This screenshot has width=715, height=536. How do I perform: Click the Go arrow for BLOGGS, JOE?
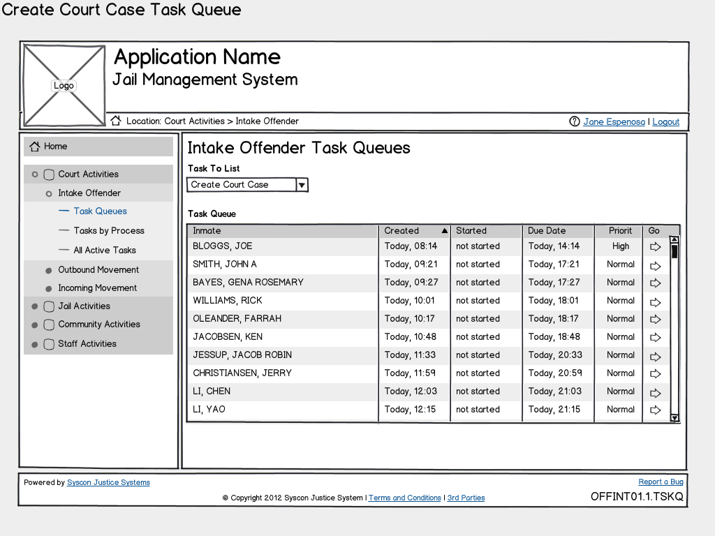click(x=655, y=246)
